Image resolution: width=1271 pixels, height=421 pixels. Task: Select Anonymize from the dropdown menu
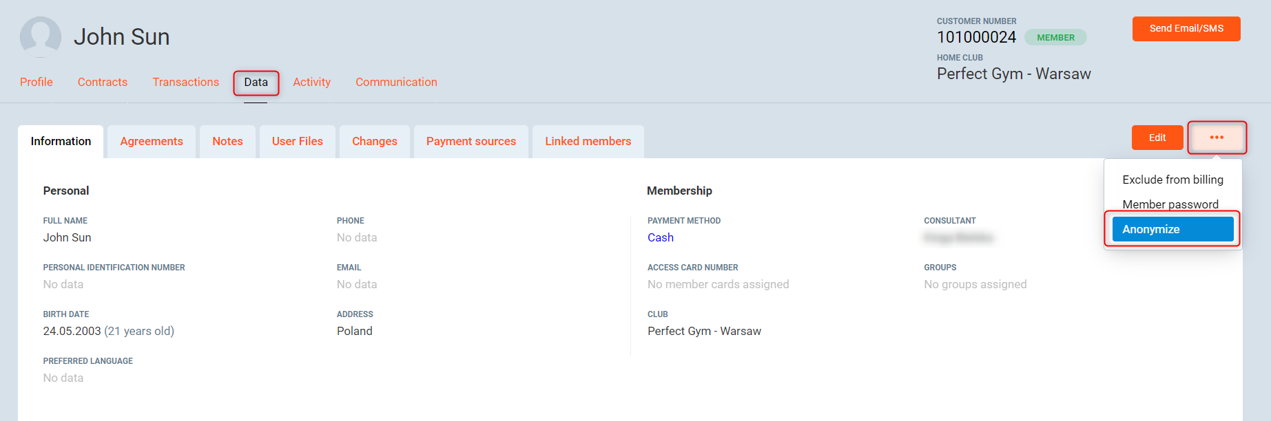pyautogui.click(x=1172, y=229)
